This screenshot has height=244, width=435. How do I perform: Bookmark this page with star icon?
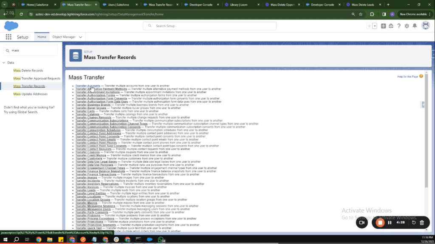[361, 14]
